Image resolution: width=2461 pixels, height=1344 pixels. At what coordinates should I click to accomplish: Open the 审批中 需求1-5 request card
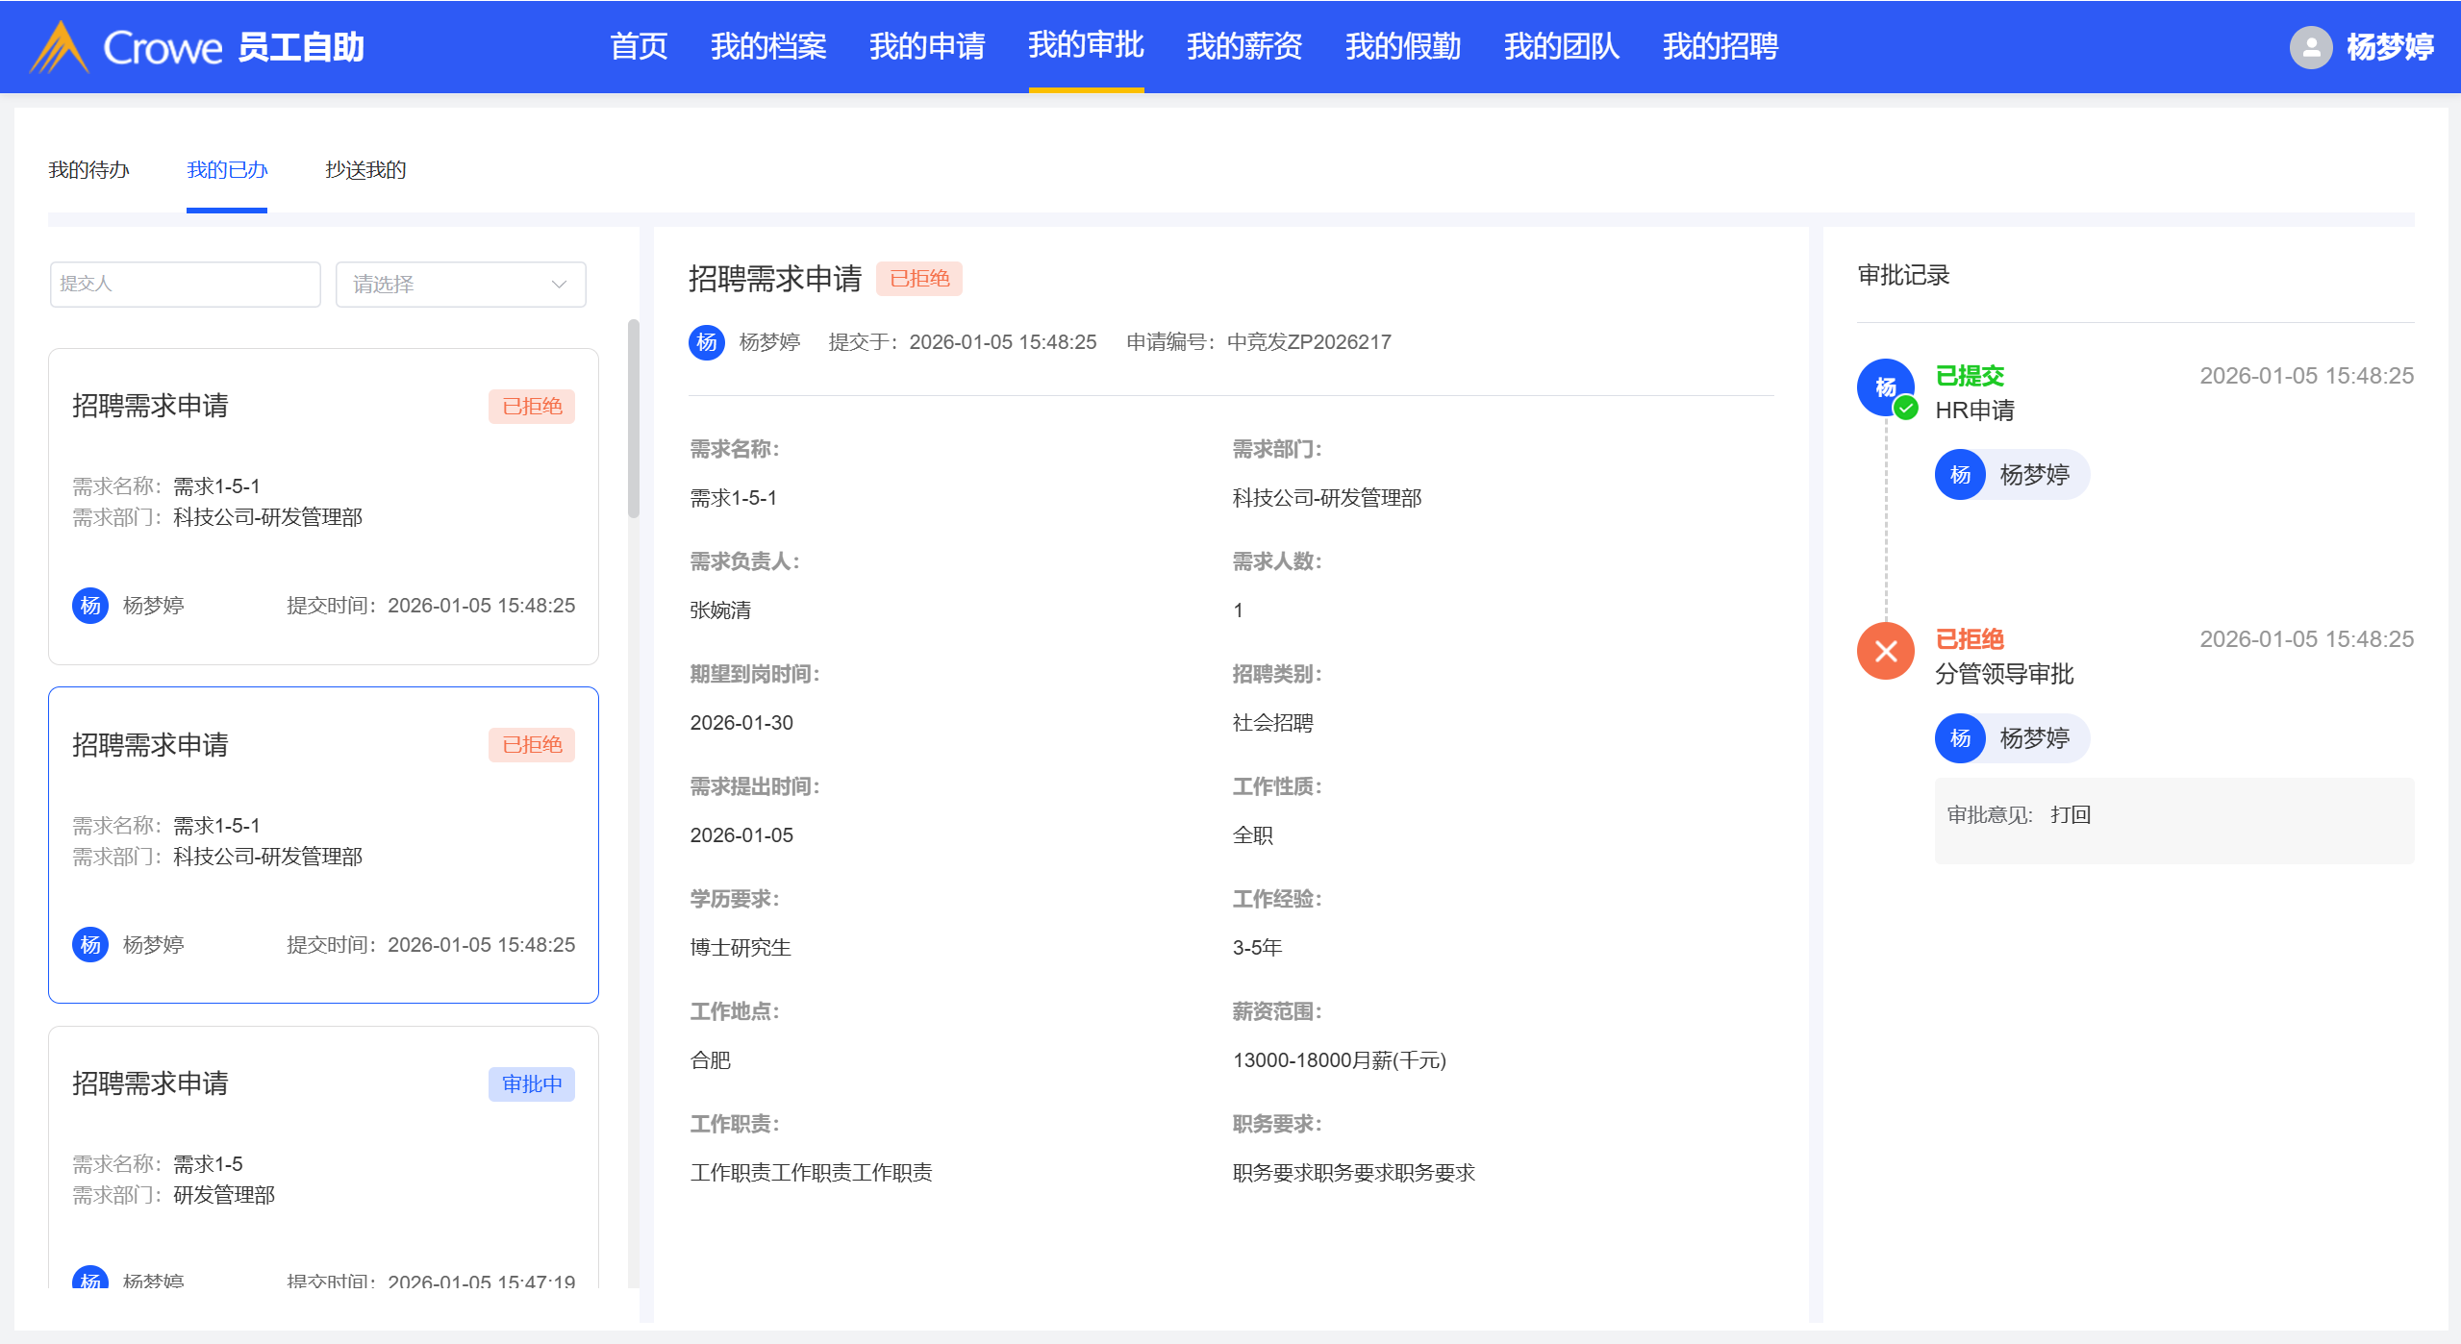323,1154
